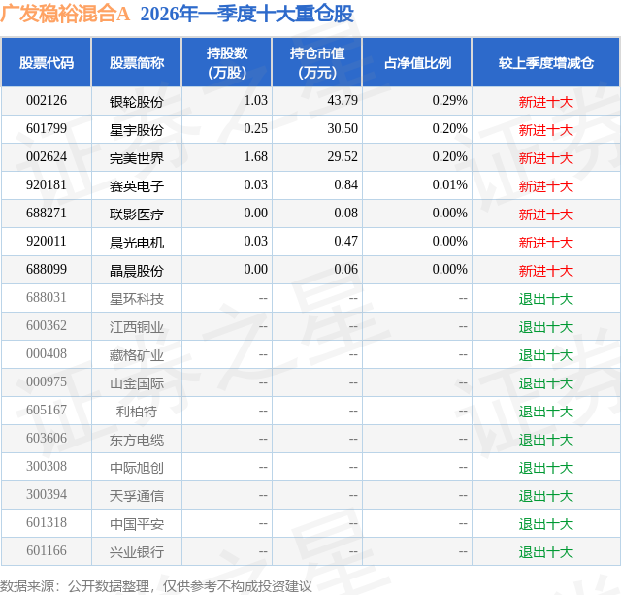The width and height of the screenshot is (621, 595).
Task: Click the 43.79 holding value cell
Action: (x=343, y=101)
